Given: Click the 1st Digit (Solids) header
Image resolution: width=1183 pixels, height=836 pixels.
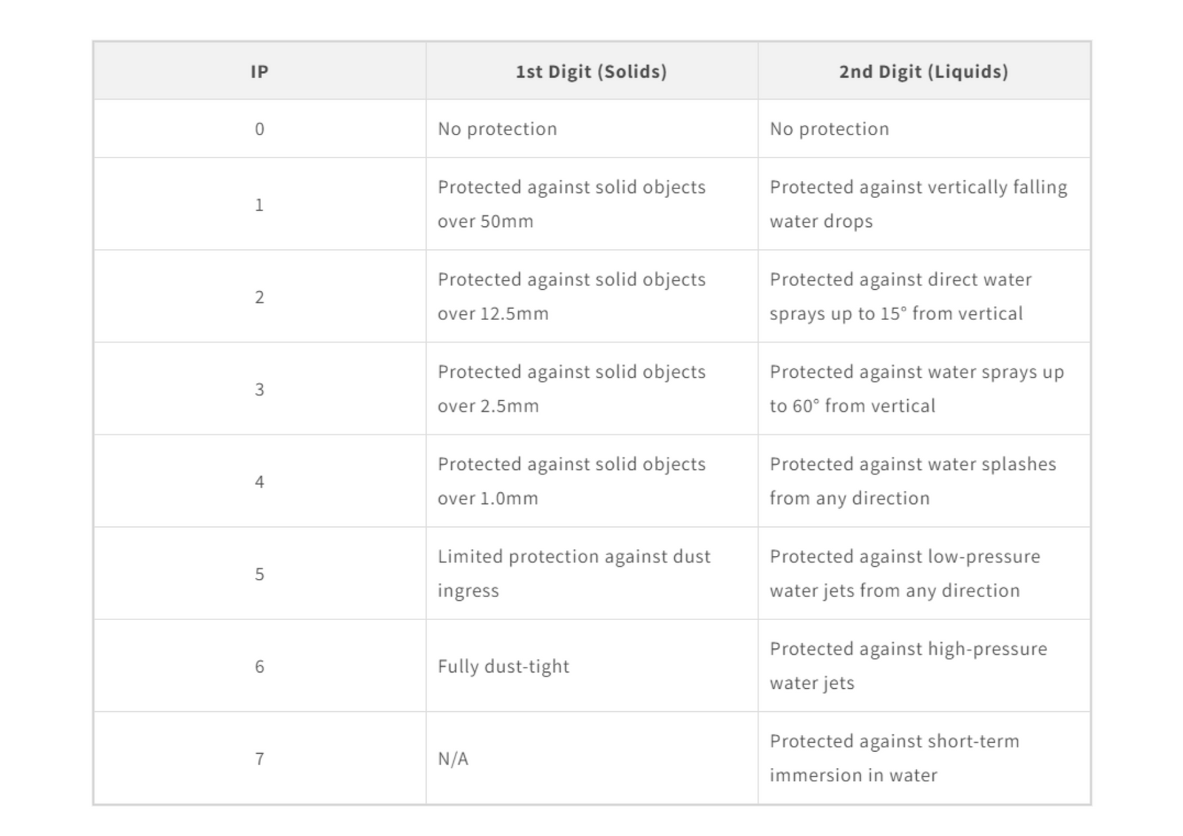Looking at the screenshot, I should pos(591,72).
